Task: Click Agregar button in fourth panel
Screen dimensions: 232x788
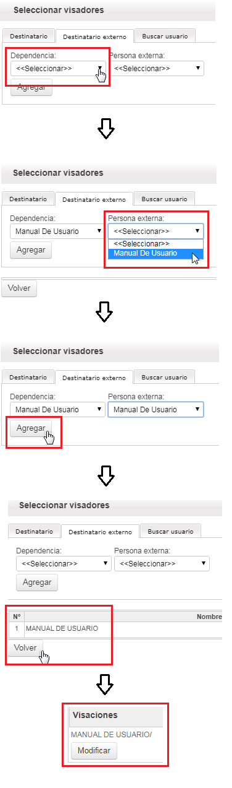Action: coord(37,582)
